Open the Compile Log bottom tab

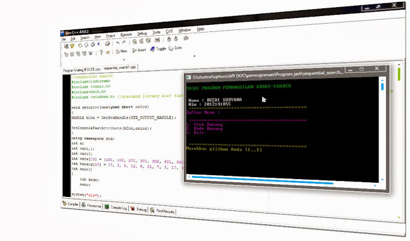[117, 207]
